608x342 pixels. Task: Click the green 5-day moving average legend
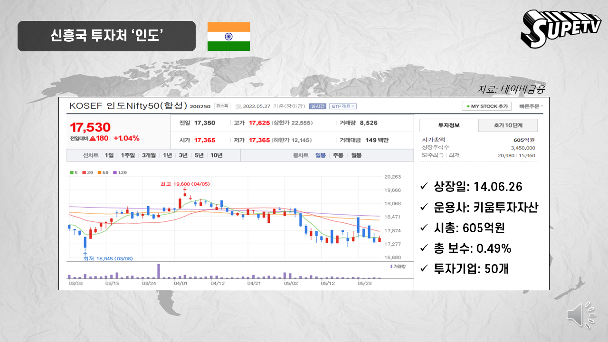click(74, 172)
